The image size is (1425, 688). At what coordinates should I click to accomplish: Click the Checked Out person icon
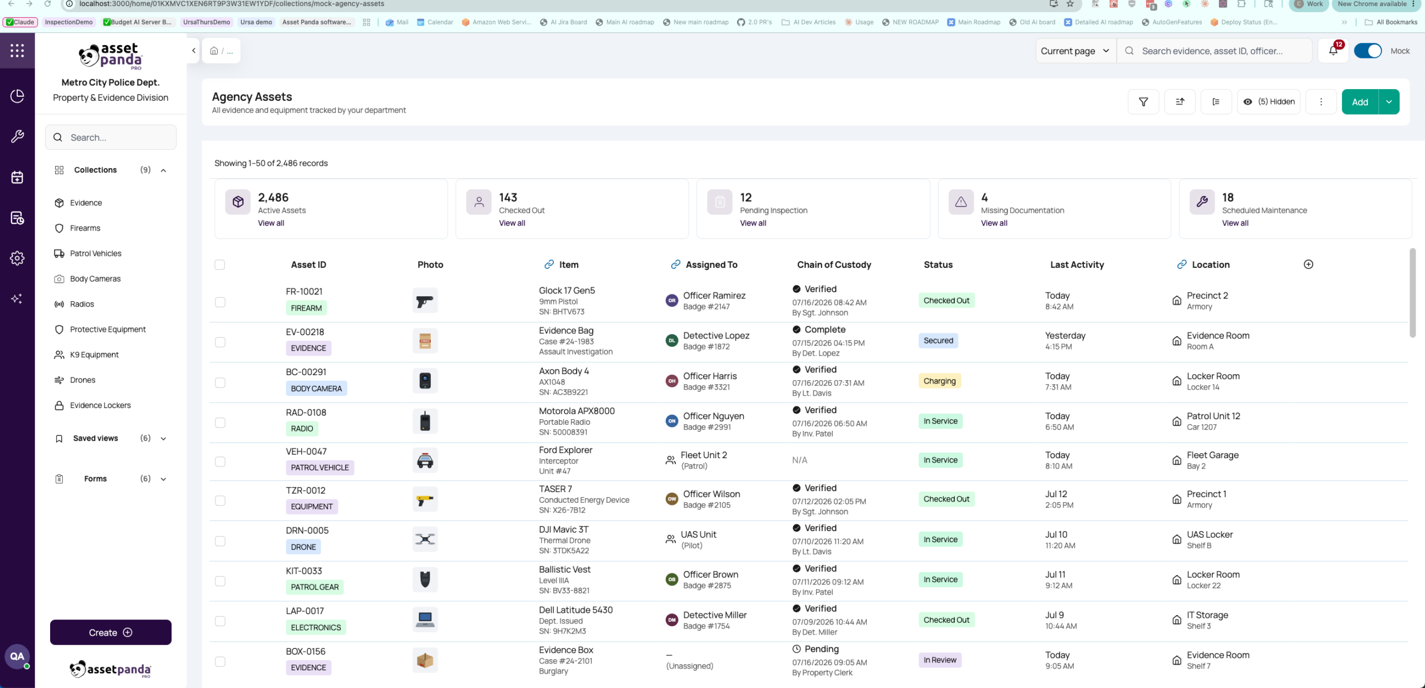[479, 202]
